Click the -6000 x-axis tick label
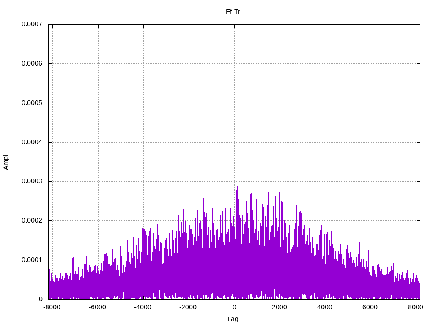The width and height of the screenshot is (433, 325). tap(97, 307)
